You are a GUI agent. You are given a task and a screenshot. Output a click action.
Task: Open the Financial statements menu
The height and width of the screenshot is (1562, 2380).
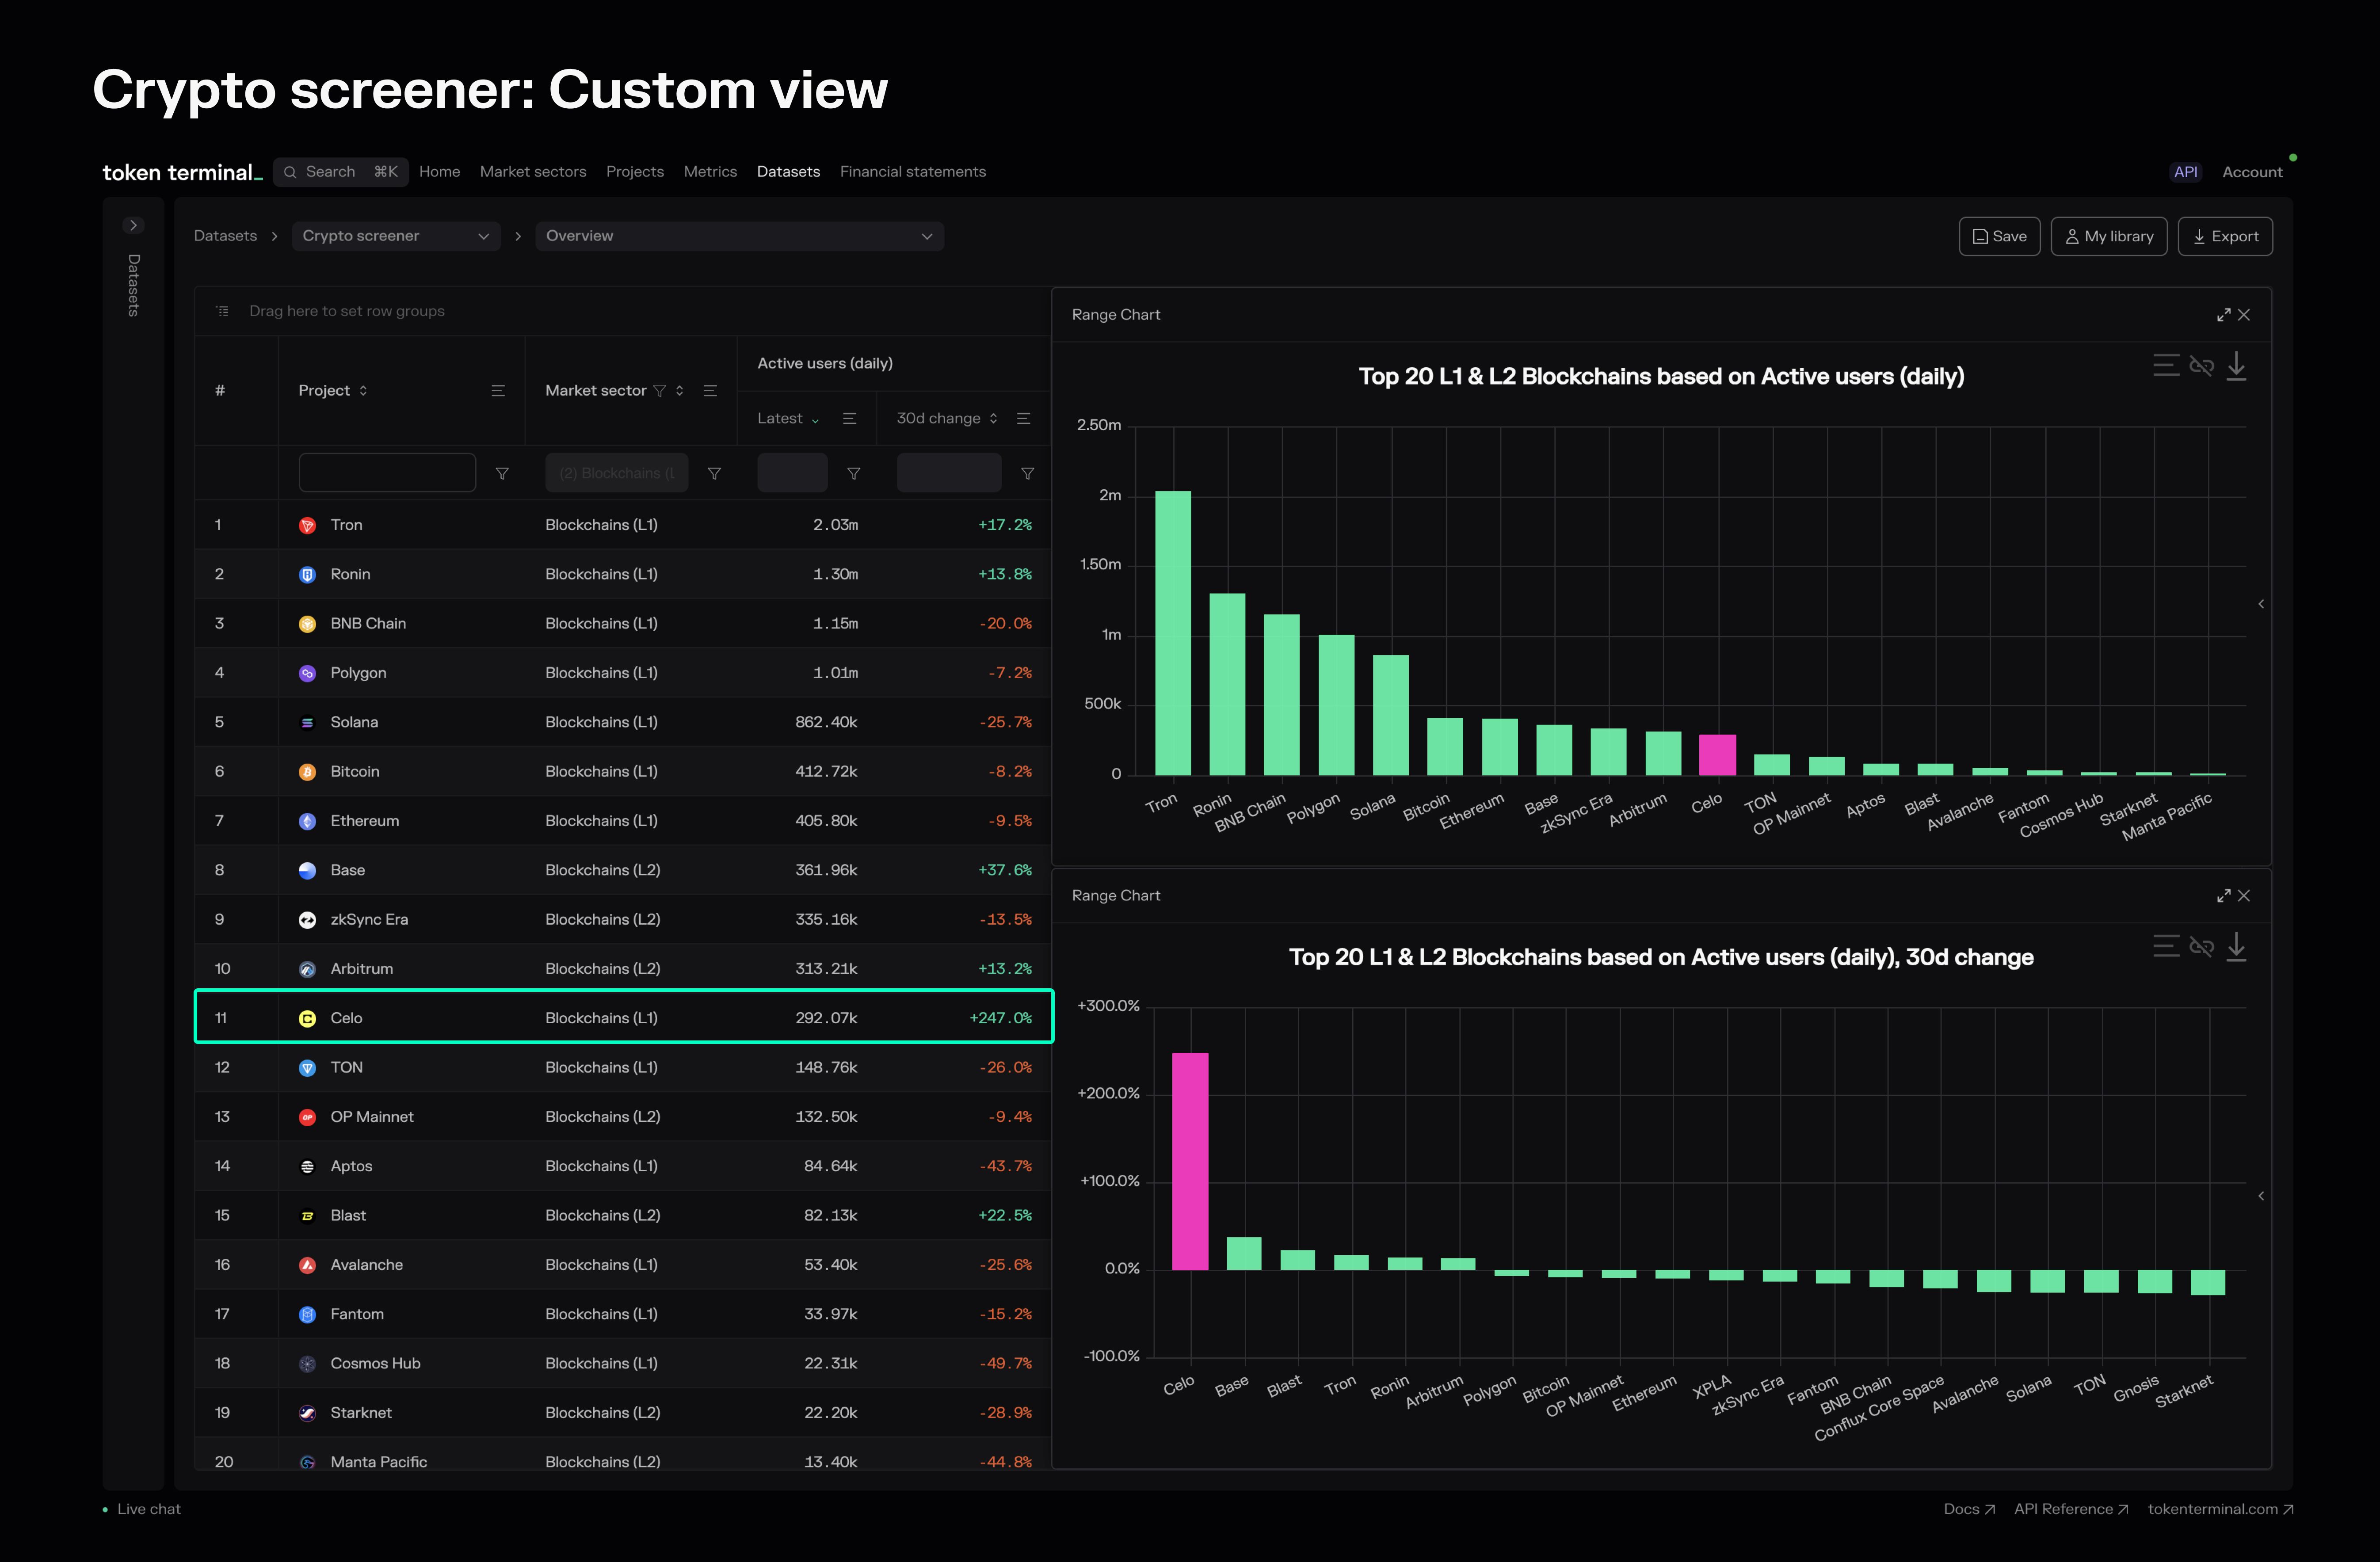[x=912, y=172]
